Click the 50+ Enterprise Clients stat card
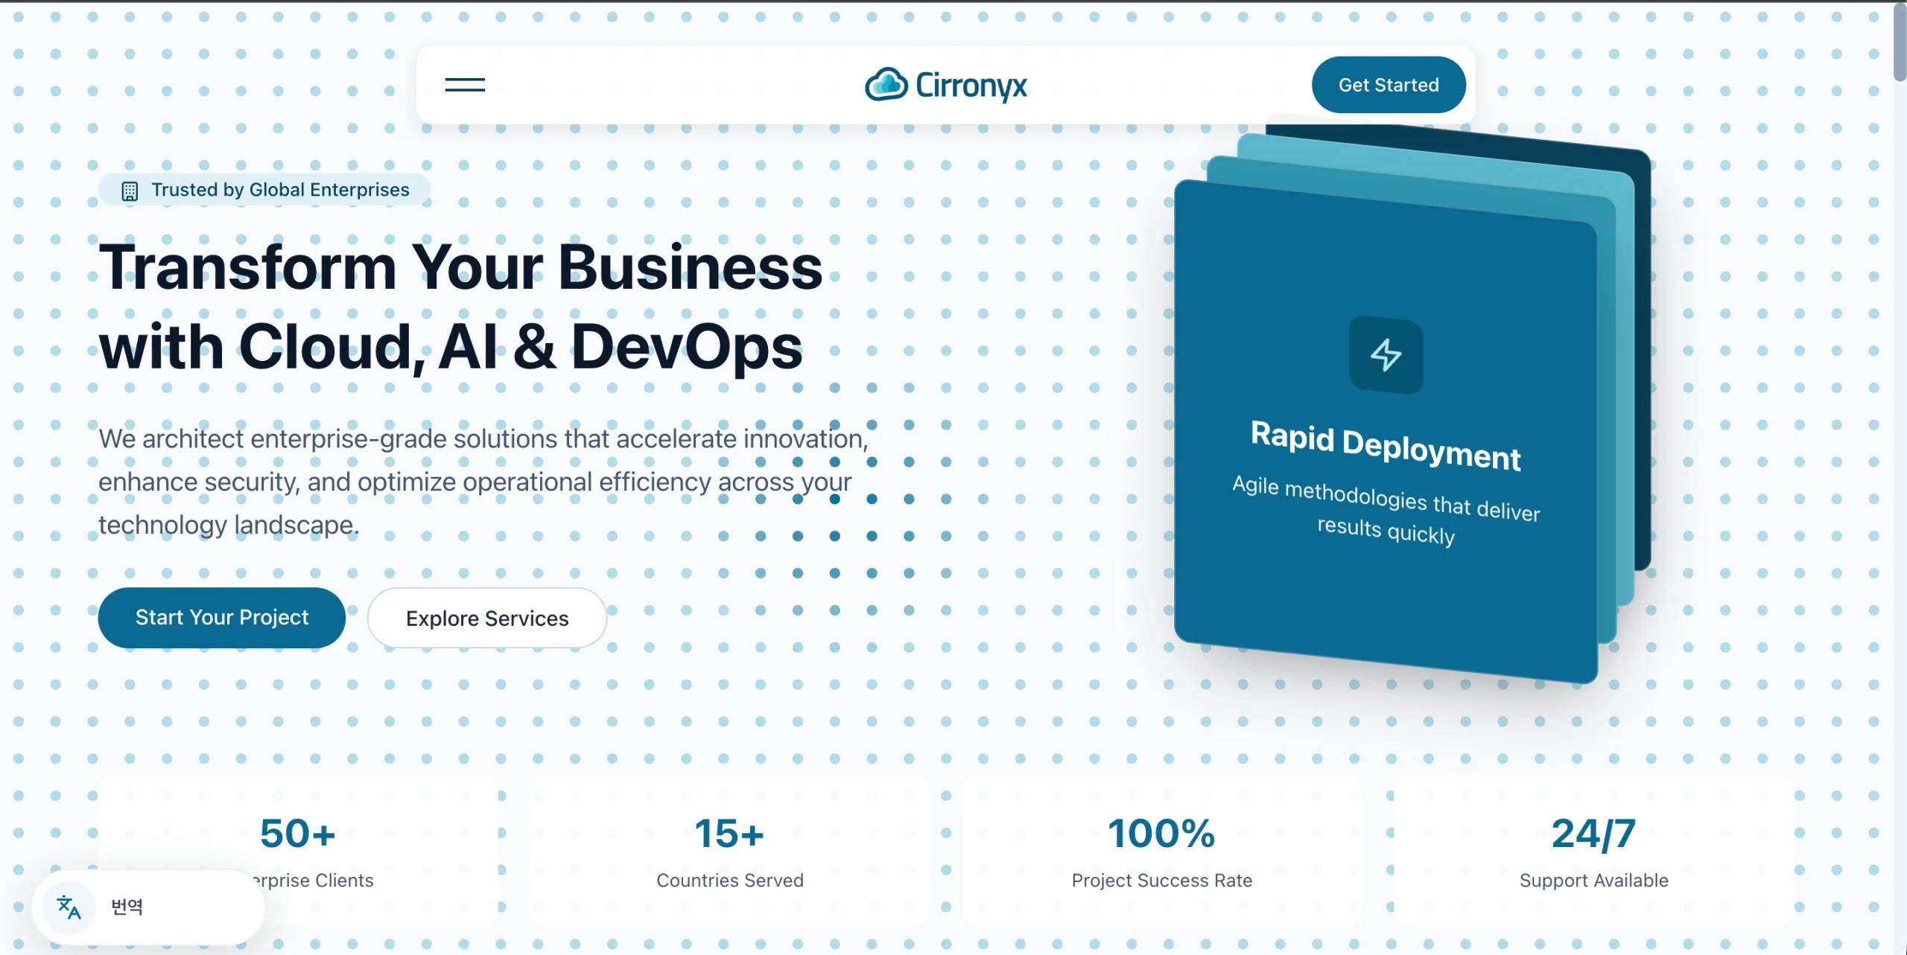This screenshot has height=955, width=1907. [298, 852]
